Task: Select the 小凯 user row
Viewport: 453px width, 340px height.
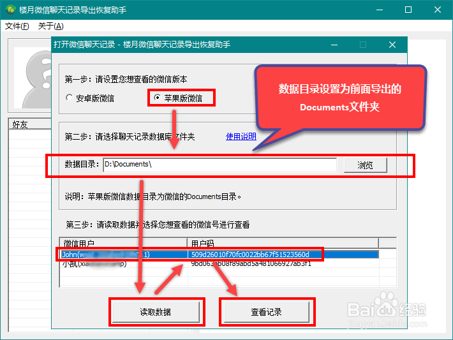Action: coord(219,263)
